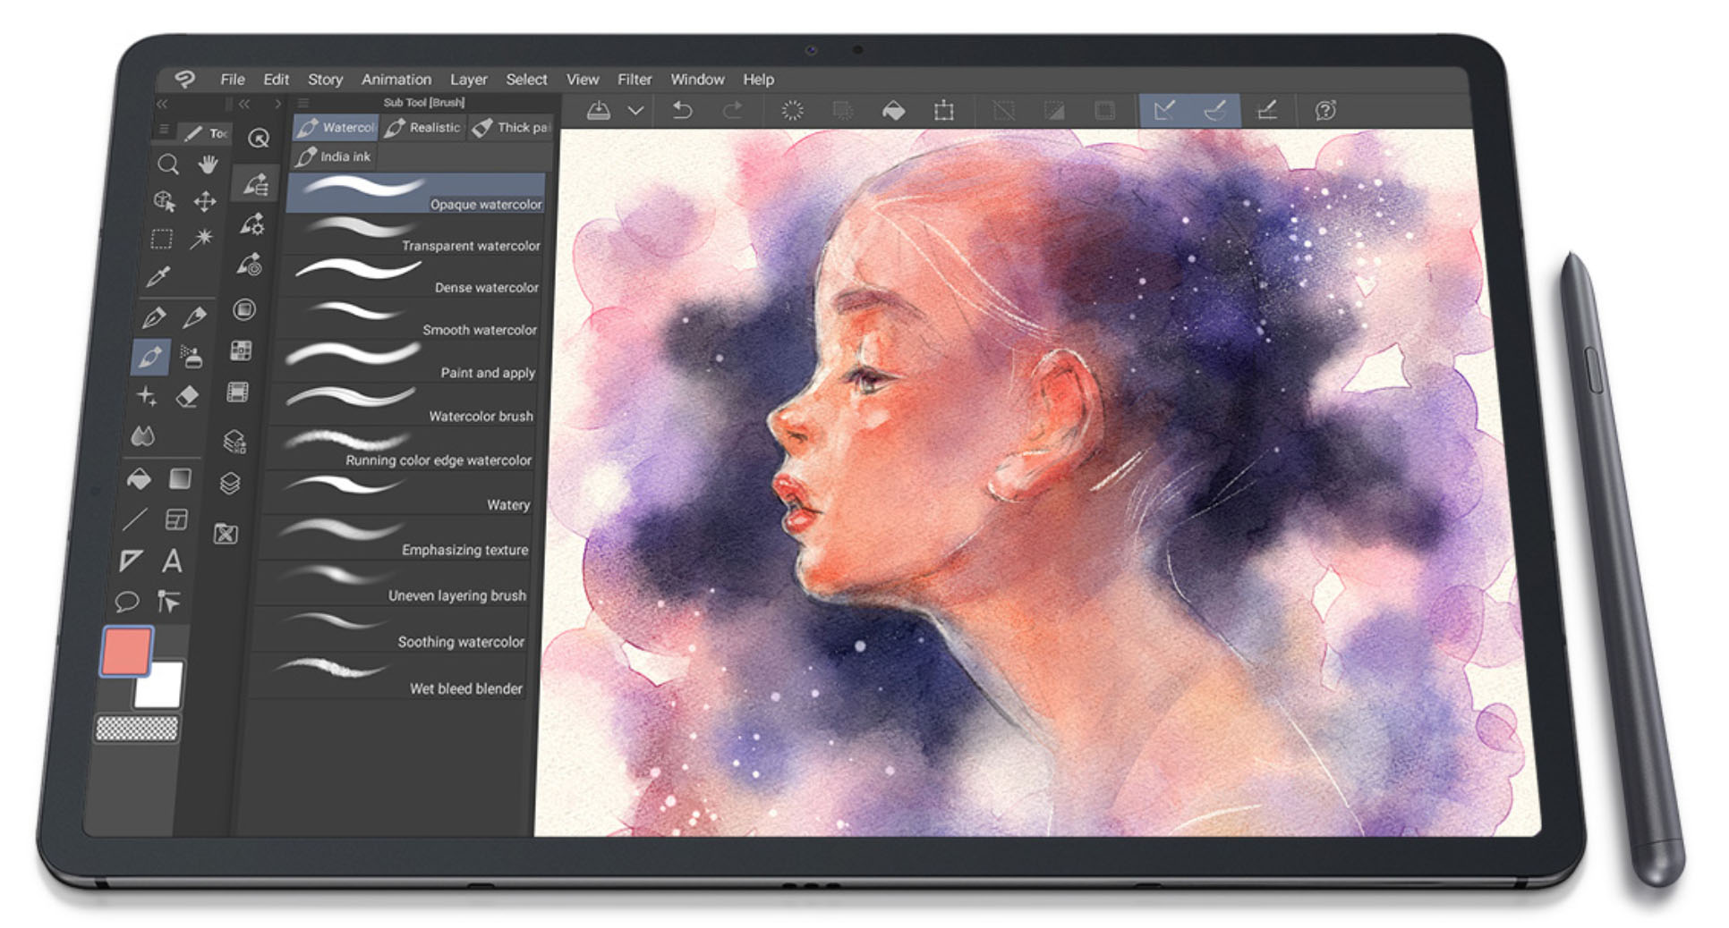Viewport: 1729px width, 928px height.
Task: Open the Animation film panel icon
Action: [238, 392]
